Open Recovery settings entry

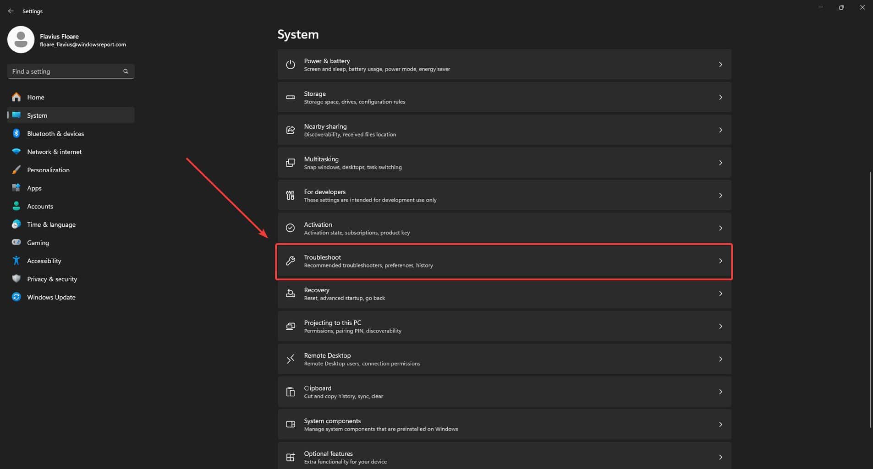click(x=504, y=294)
